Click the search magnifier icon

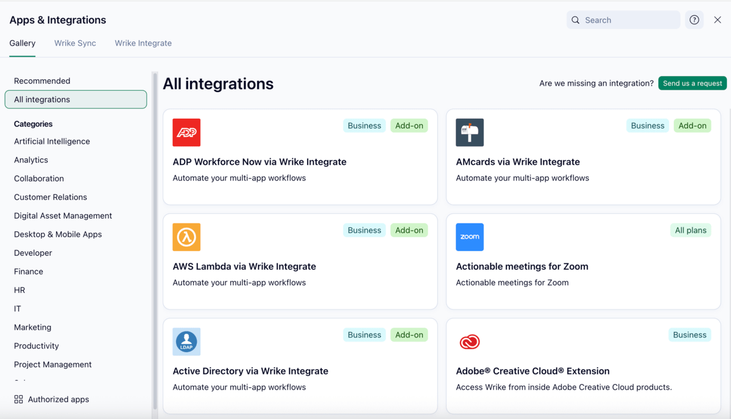(x=575, y=19)
